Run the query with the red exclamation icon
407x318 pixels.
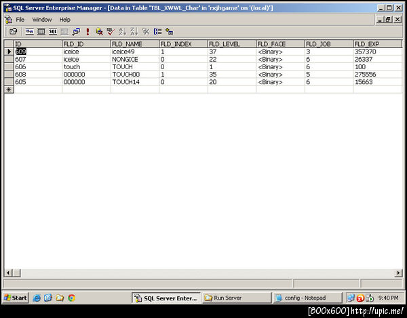tap(88, 32)
